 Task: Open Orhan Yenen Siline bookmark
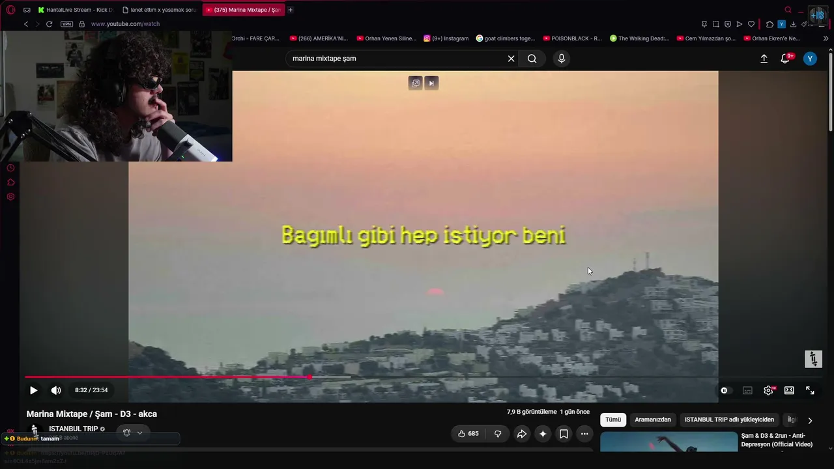pyautogui.click(x=386, y=38)
